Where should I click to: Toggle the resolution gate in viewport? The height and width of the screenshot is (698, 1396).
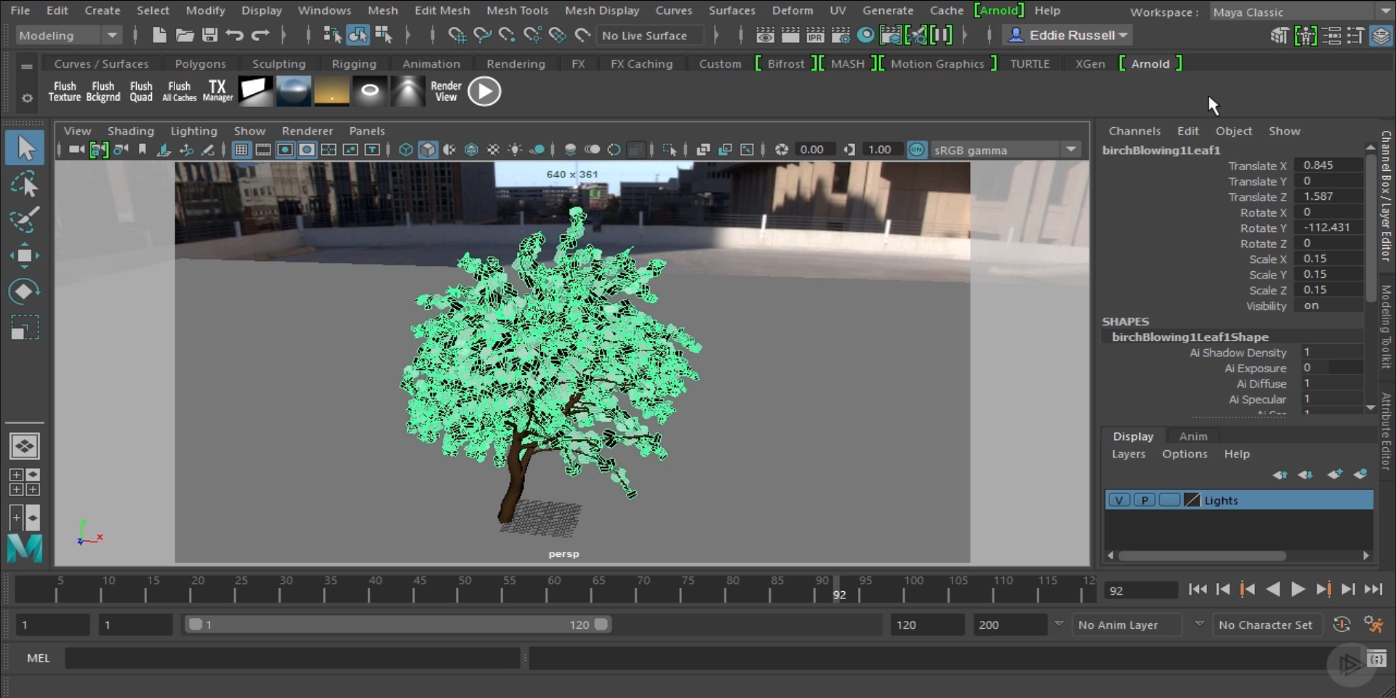coord(285,150)
